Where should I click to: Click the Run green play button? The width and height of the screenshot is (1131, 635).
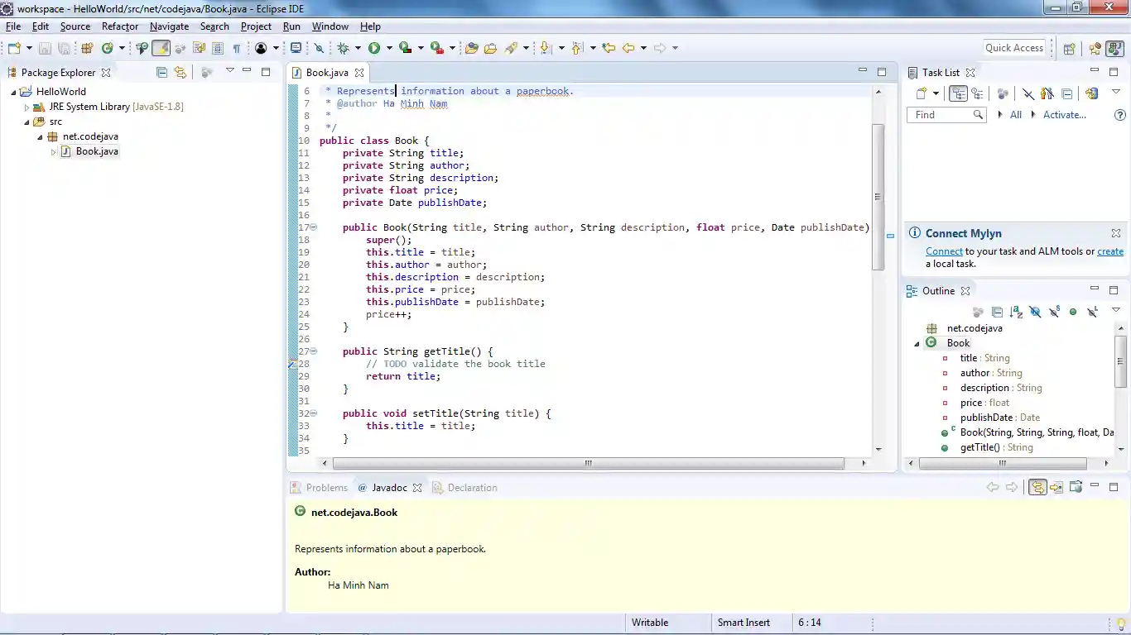(x=374, y=48)
